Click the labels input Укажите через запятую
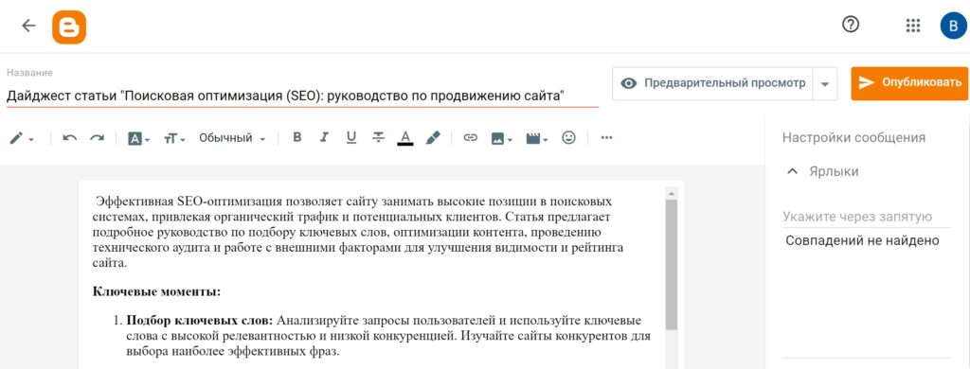 tap(867, 217)
